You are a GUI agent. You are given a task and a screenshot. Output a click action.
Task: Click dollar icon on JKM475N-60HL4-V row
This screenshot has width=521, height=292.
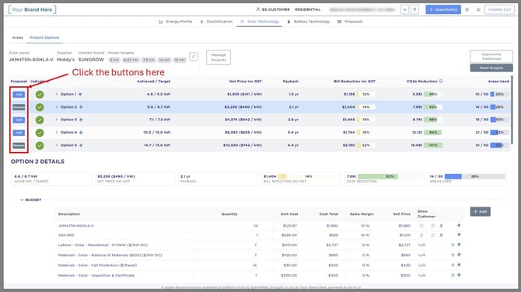coord(441,226)
